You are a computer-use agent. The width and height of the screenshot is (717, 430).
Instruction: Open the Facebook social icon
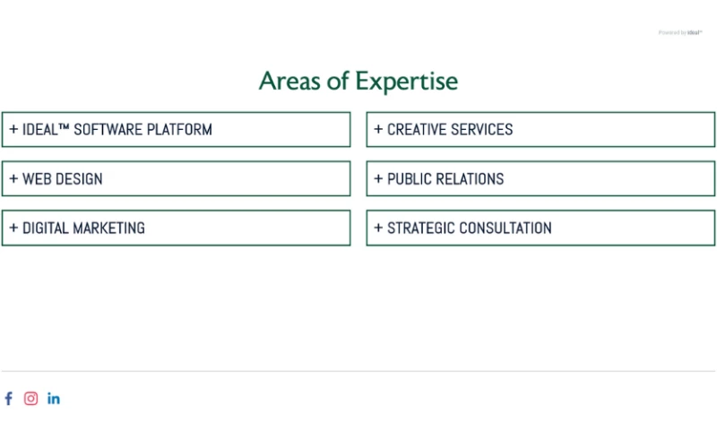pos(9,399)
